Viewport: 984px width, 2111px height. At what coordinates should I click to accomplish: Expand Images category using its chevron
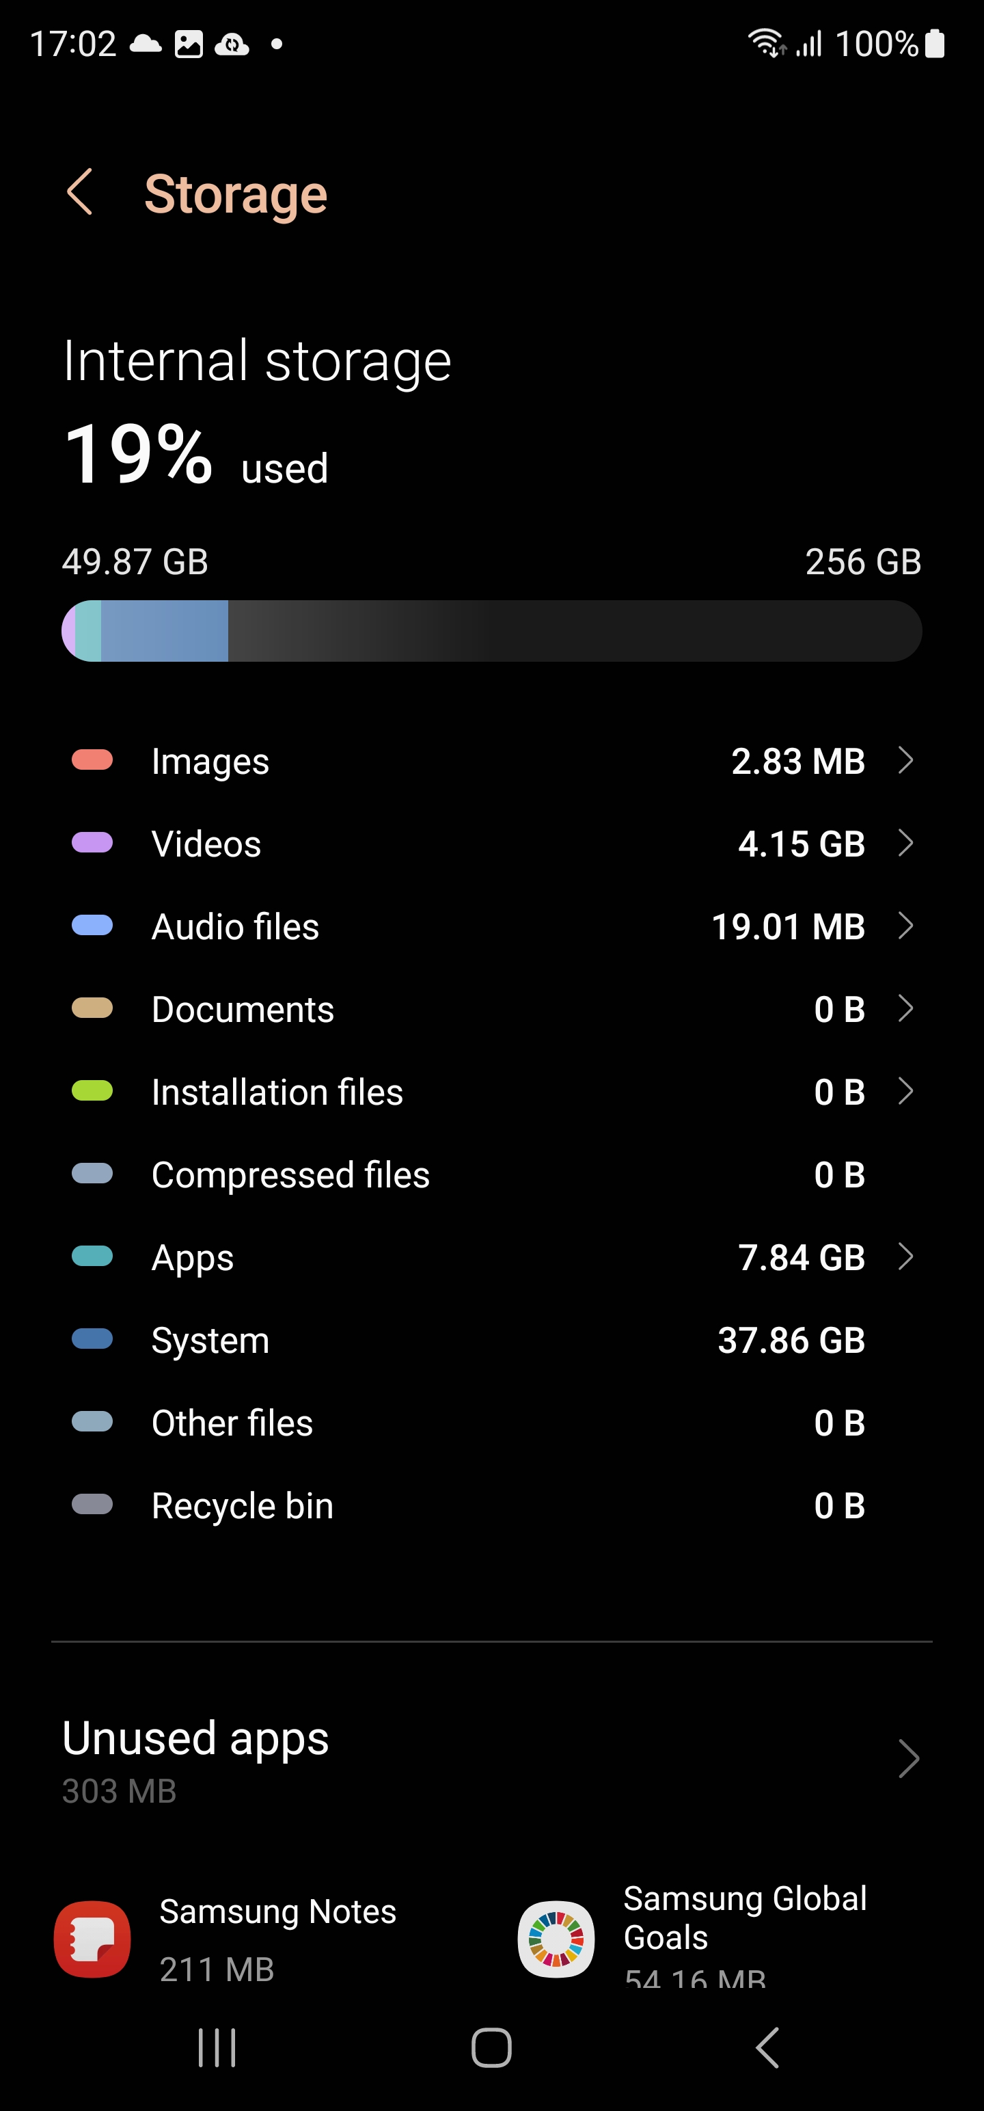click(905, 760)
